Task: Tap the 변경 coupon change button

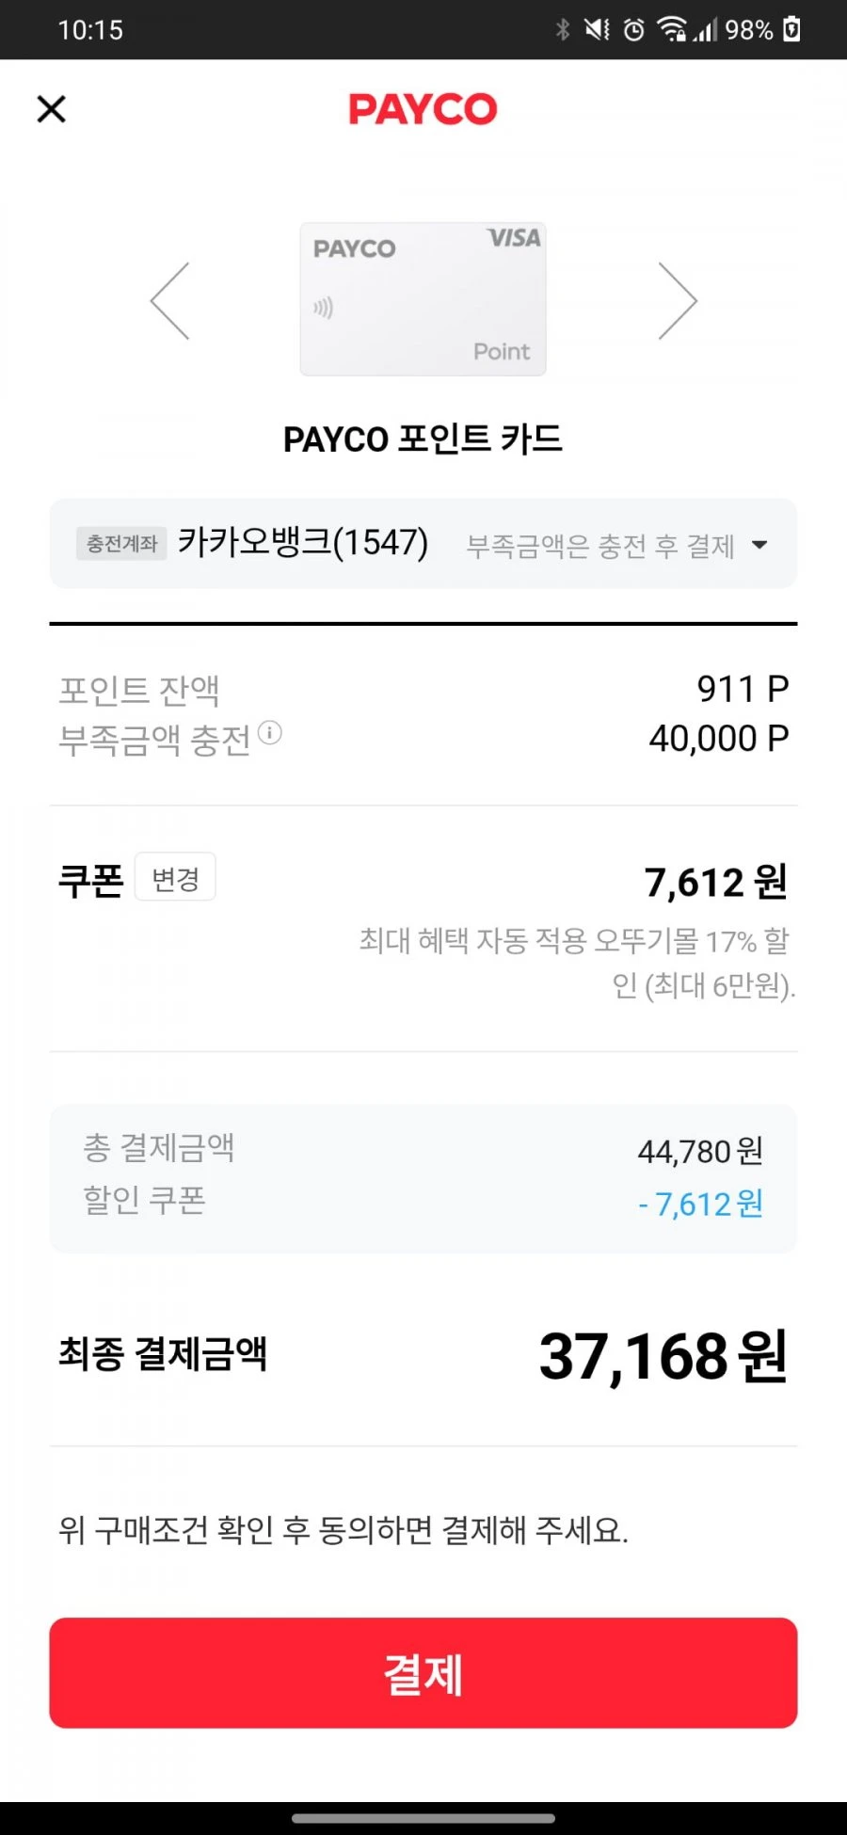Action: [x=175, y=877]
